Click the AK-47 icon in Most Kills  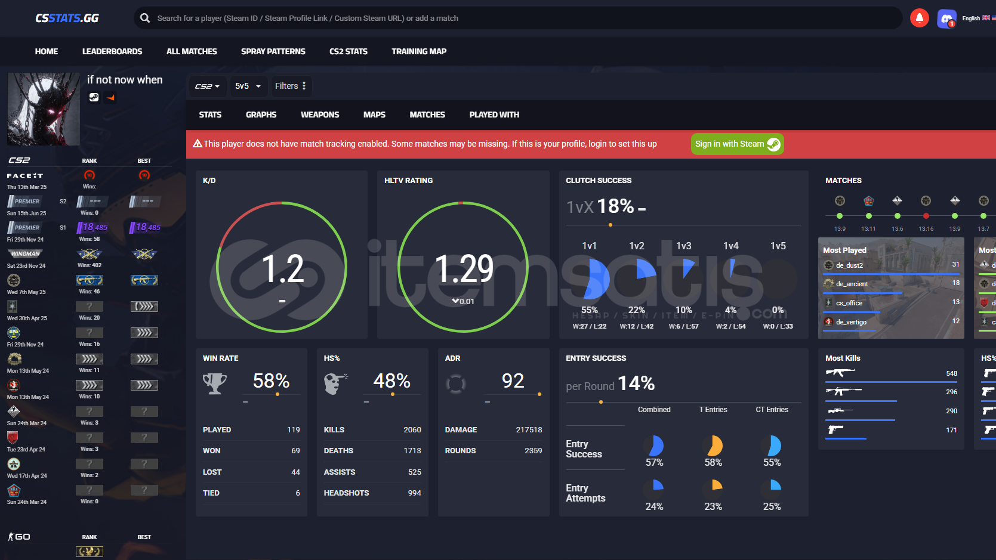[840, 372]
